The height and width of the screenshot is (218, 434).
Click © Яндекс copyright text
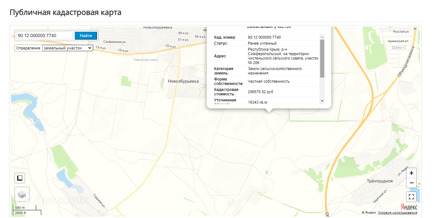[x=369, y=213]
